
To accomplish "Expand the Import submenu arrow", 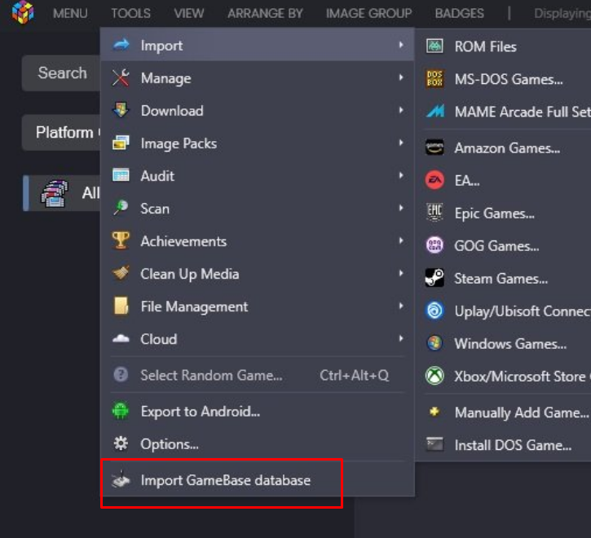I will [x=401, y=45].
